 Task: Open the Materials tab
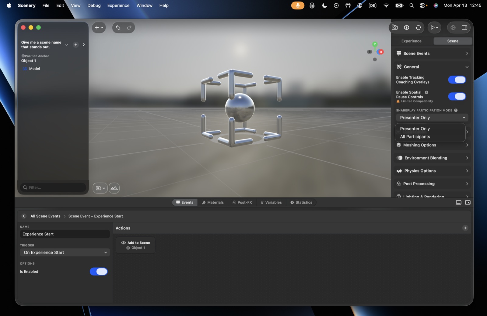pos(213,202)
